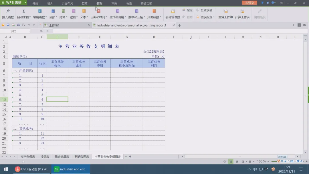Click the plus to open new document tab
Viewport: 309px width, 174px height.
pos(179,25)
